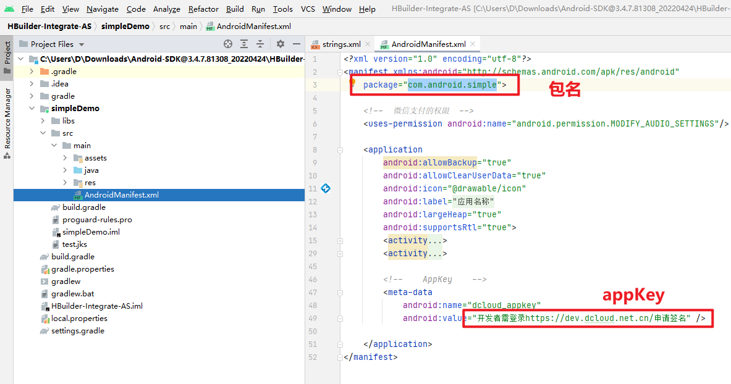Screen dimensions: 731x384
Task: Click the drawable icon preview in line 11 gutter
Action: tap(326, 188)
